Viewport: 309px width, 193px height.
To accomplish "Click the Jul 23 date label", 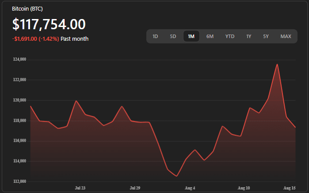I will pyautogui.click(x=80, y=188).
